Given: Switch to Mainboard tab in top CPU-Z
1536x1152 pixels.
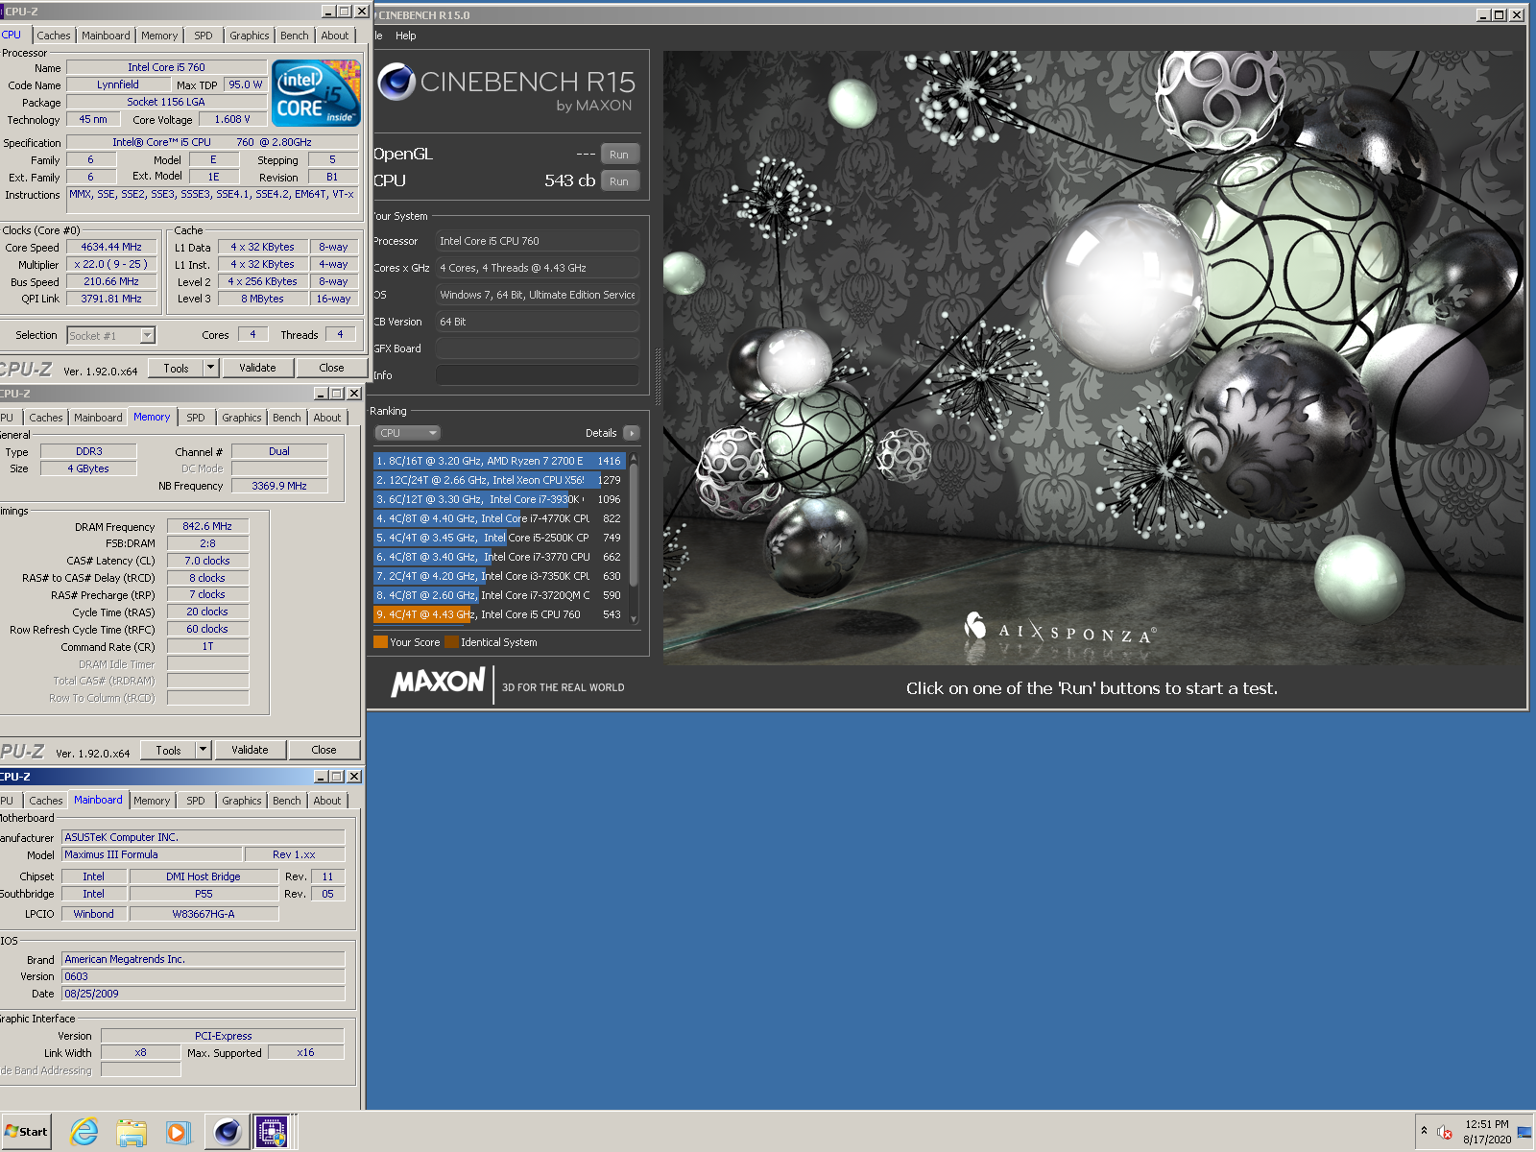Looking at the screenshot, I should click(x=106, y=36).
